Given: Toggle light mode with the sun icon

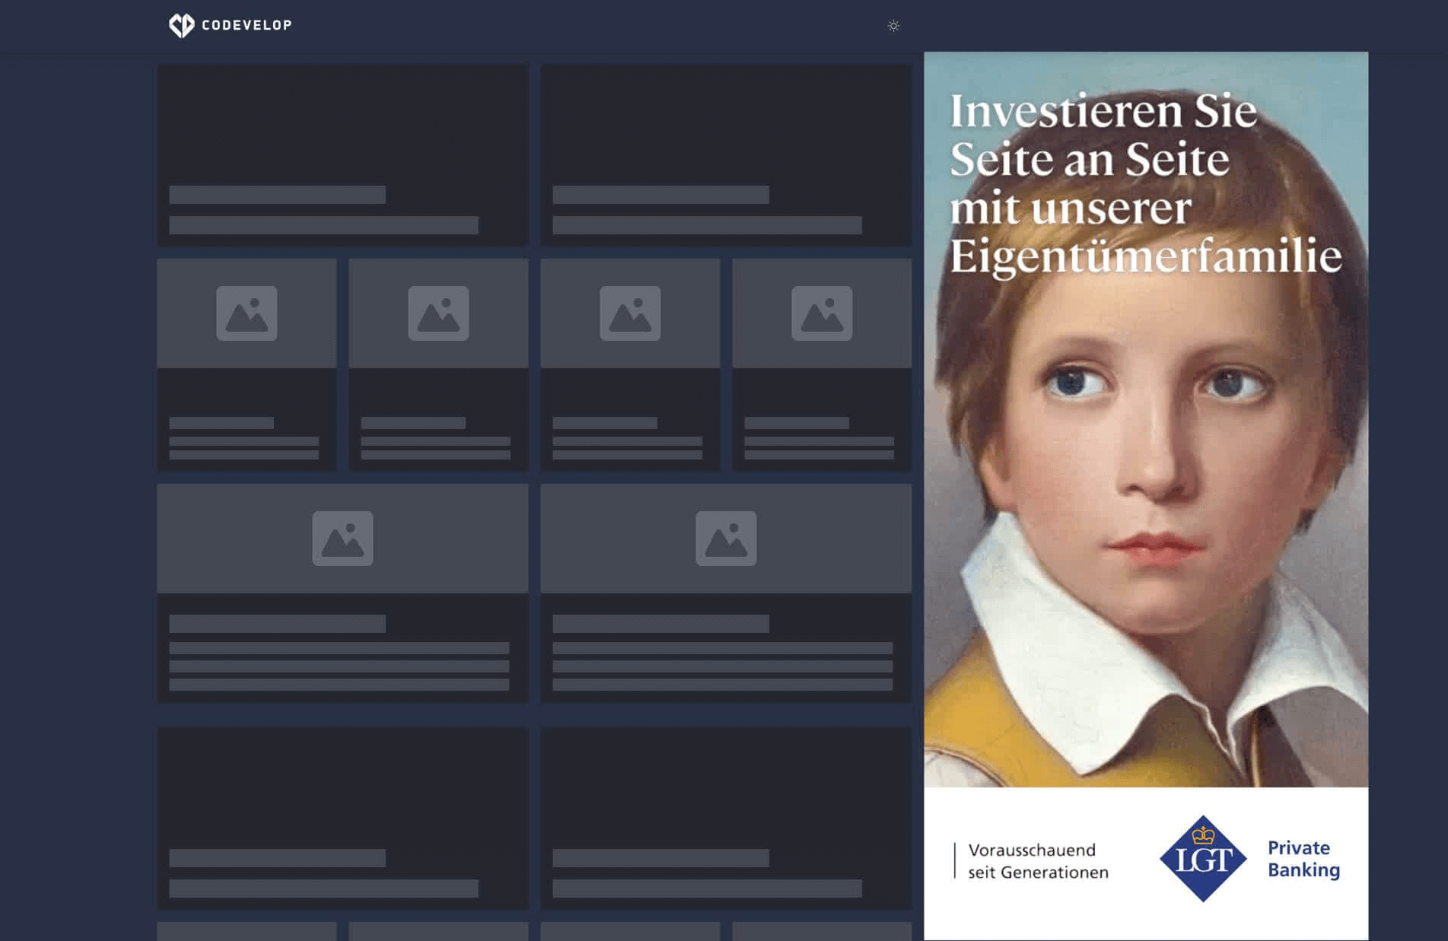Looking at the screenshot, I should point(893,26).
